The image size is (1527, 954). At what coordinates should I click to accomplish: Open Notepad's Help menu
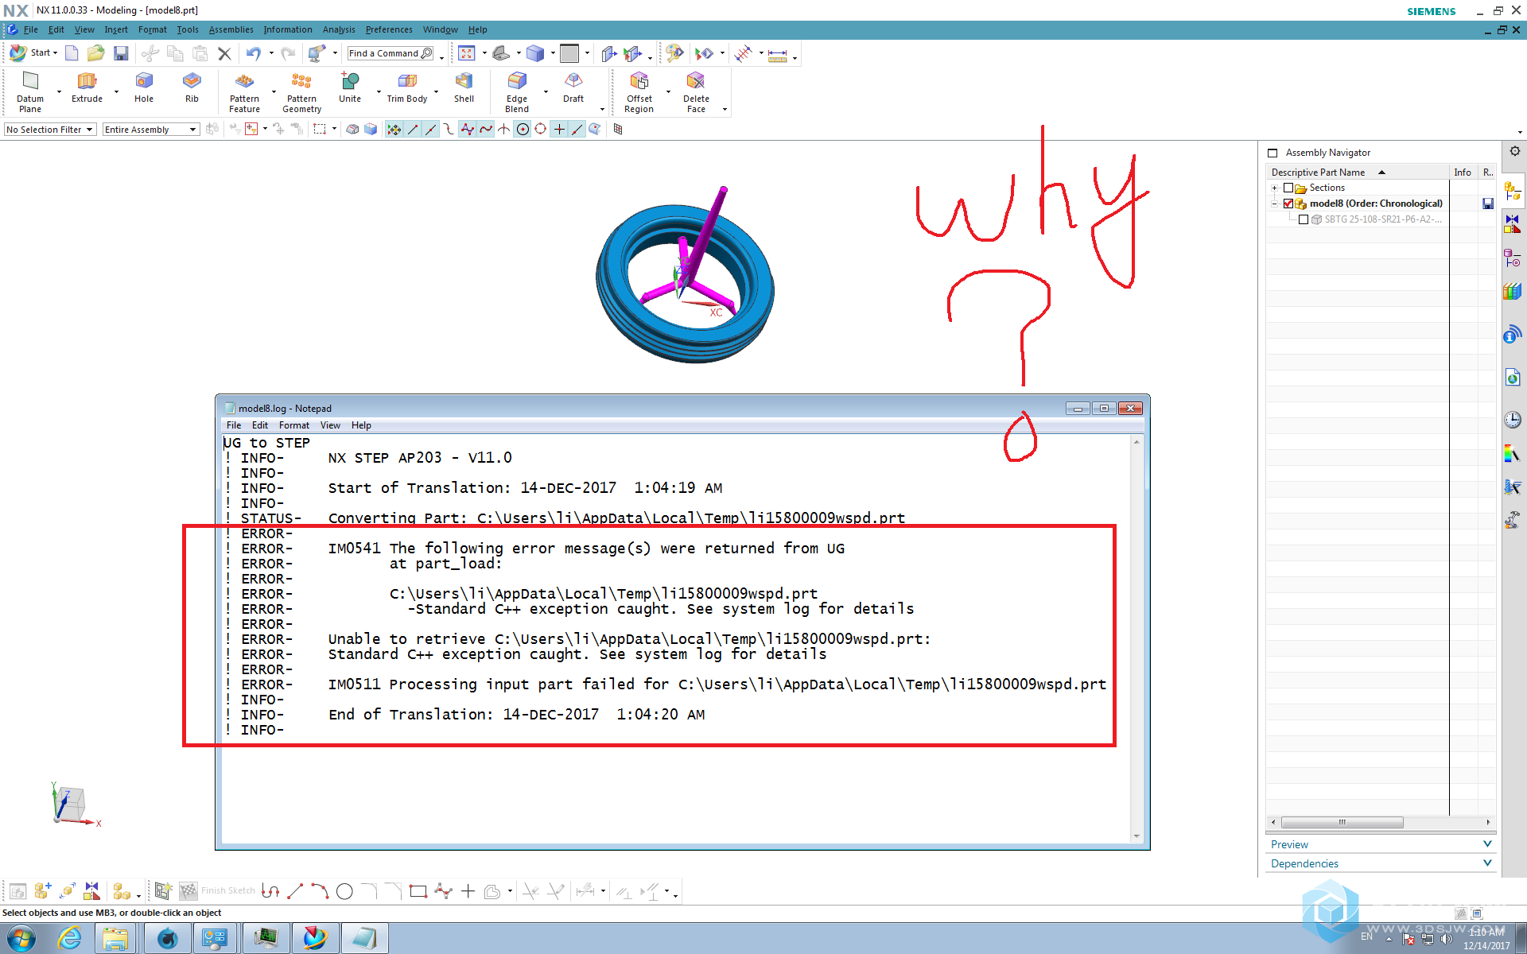point(361,425)
